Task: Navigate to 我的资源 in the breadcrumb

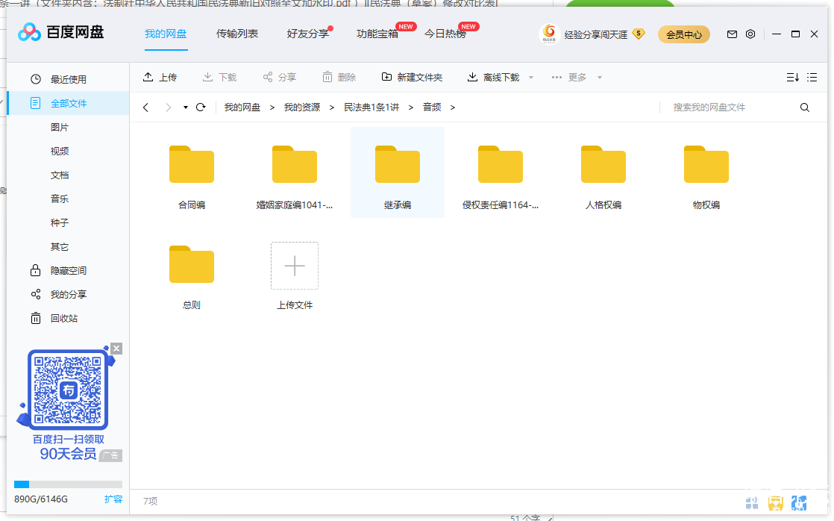Action: pyautogui.click(x=302, y=107)
